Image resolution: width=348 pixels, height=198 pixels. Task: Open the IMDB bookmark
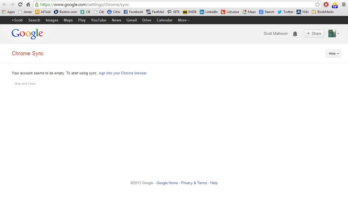190,12
